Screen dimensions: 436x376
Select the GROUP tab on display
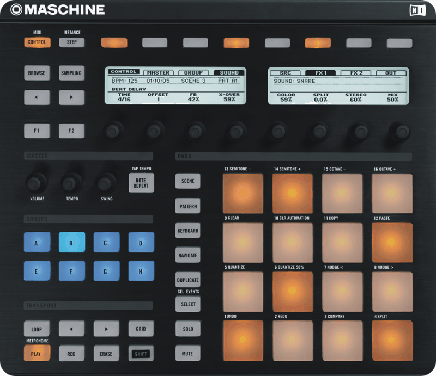click(x=193, y=72)
